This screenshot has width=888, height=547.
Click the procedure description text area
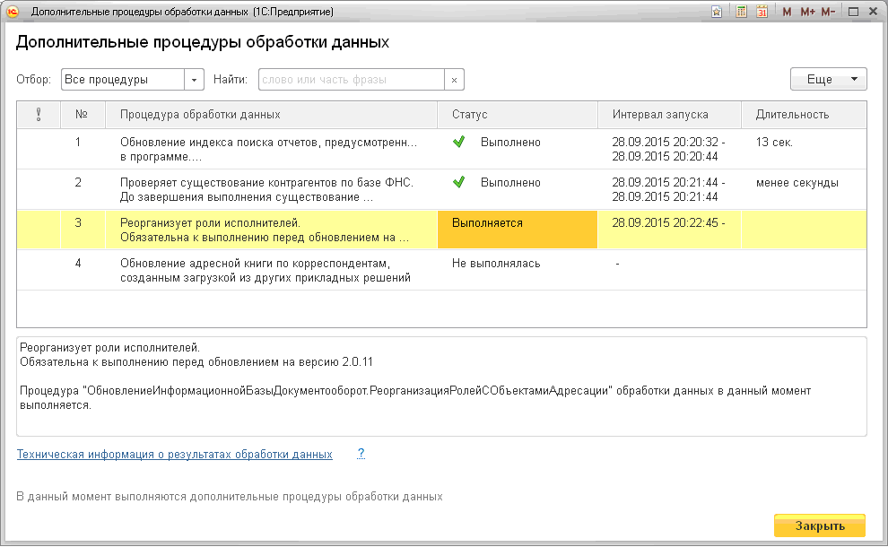coord(441,386)
